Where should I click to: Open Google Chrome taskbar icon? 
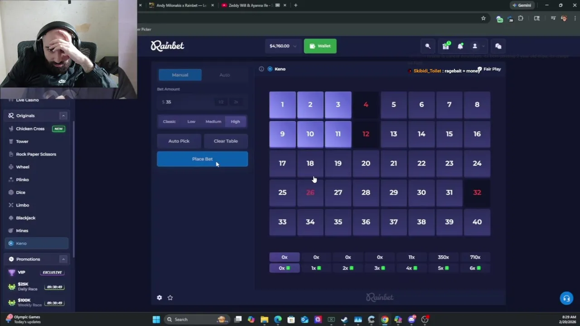(x=385, y=319)
